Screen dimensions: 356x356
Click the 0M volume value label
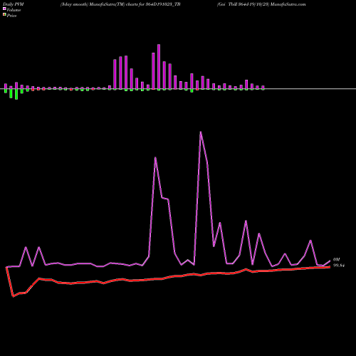336,260
